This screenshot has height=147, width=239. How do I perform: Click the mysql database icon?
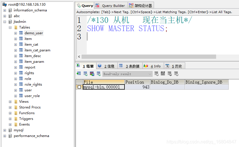click(x=10, y=130)
